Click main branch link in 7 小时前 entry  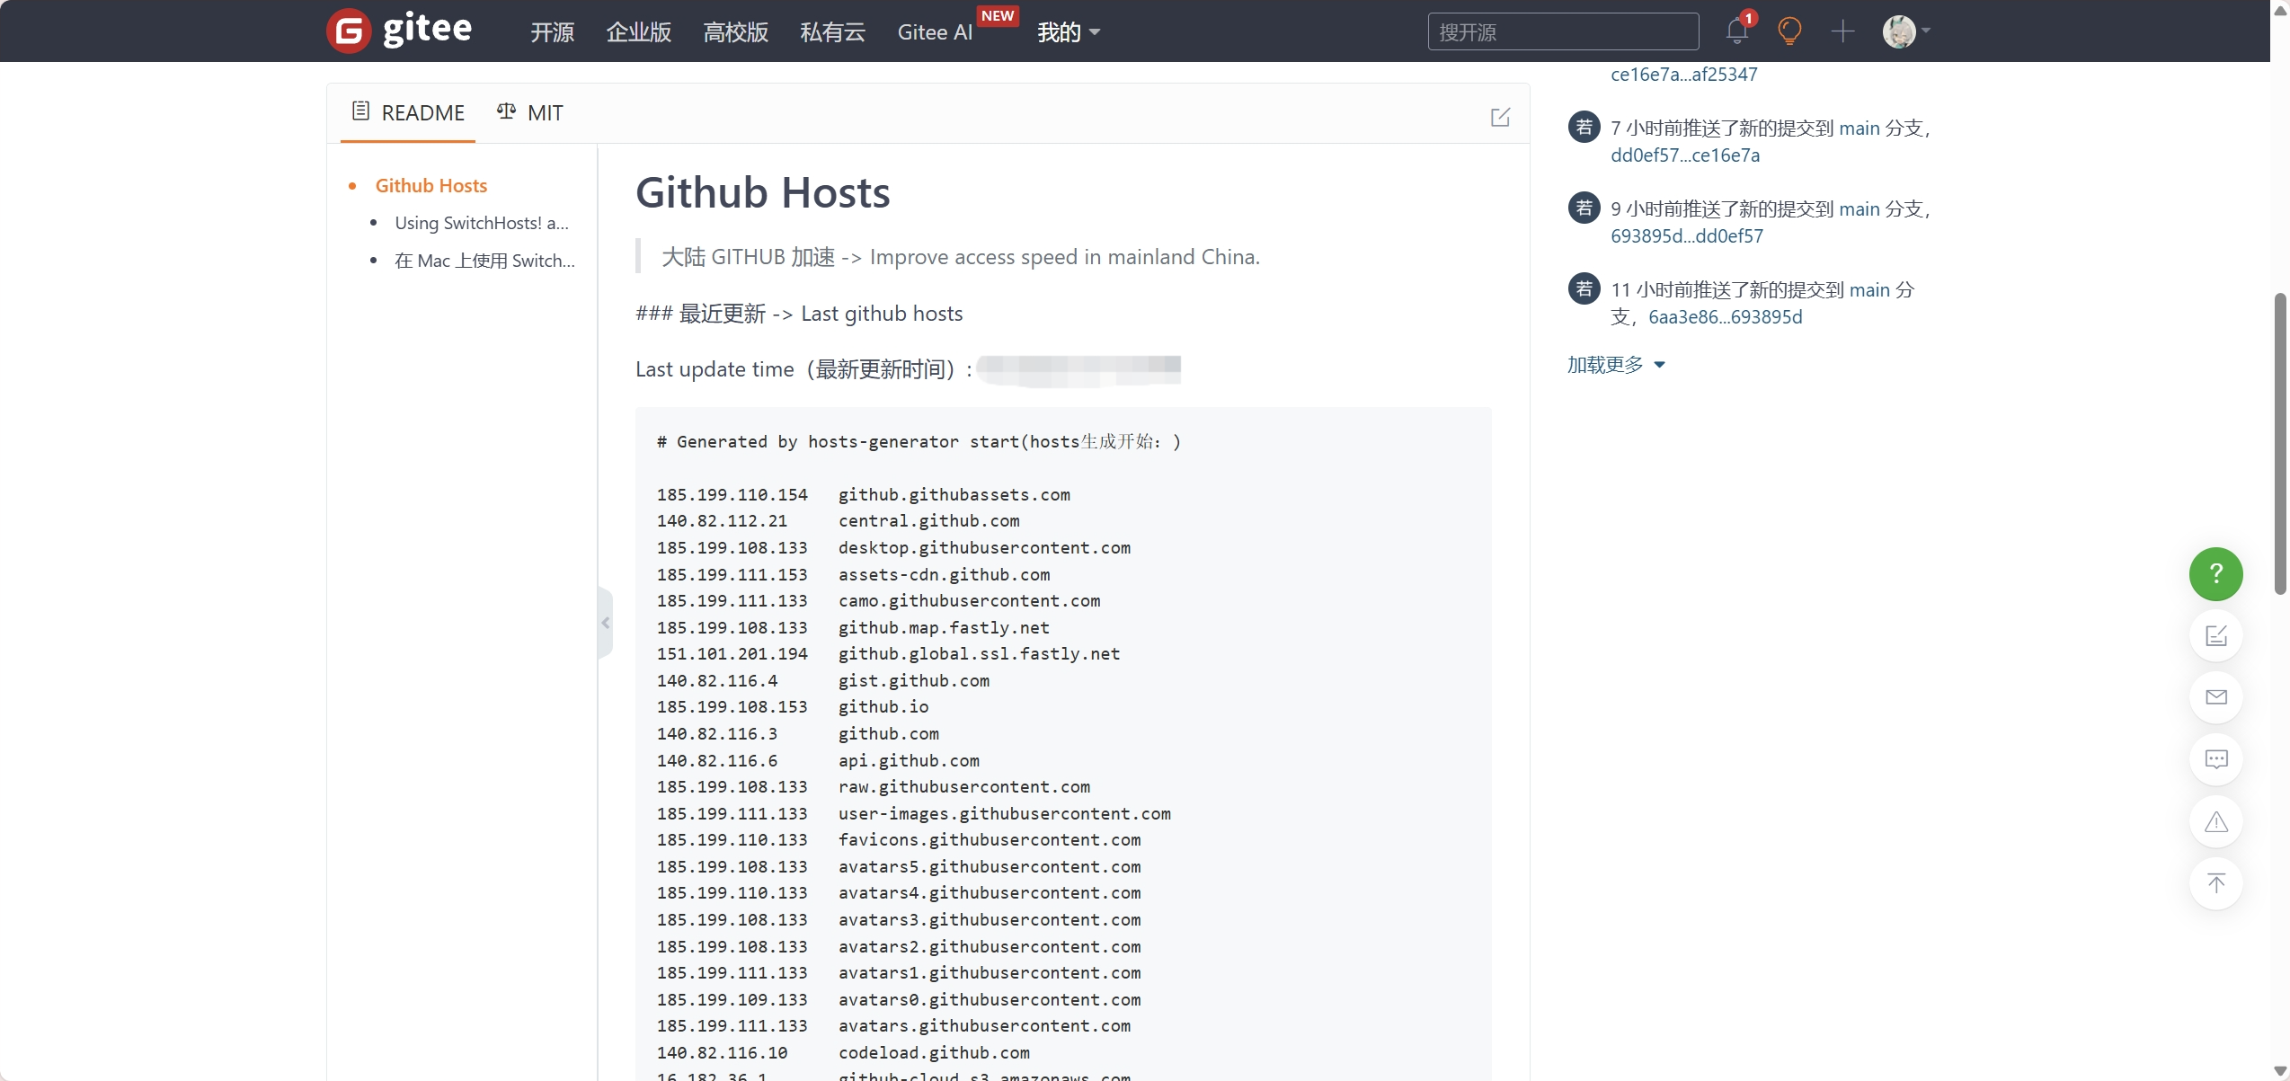tap(1860, 128)
